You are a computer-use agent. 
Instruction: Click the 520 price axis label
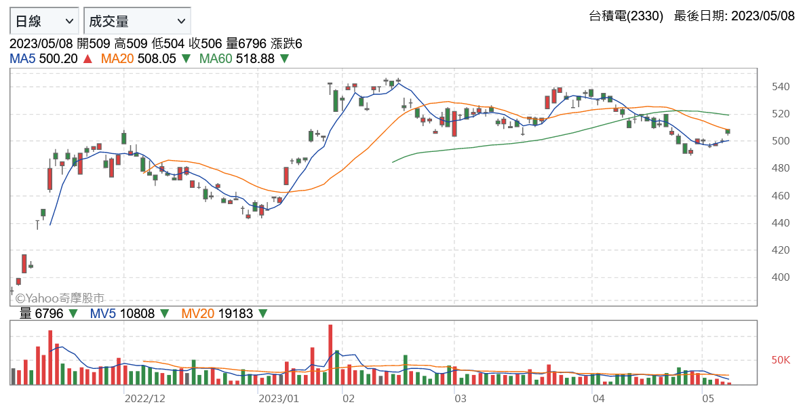(781, 114)
